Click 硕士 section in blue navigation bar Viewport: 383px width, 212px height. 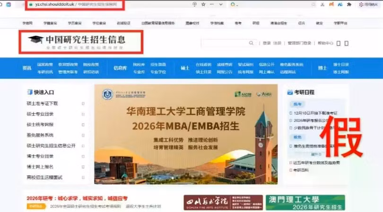(x=185, y=68)
